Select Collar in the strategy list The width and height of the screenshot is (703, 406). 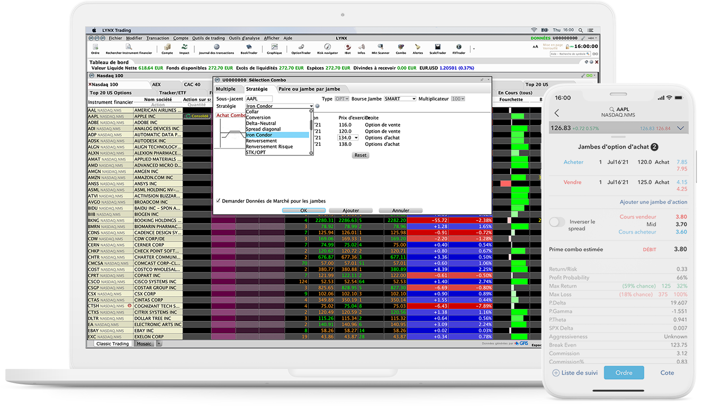tap(277, 112)
